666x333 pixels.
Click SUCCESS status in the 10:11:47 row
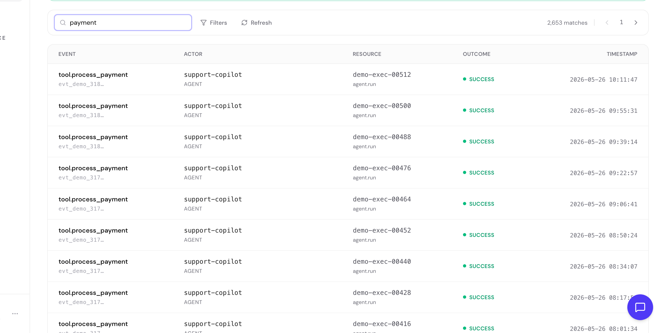[x=479, y=79]
